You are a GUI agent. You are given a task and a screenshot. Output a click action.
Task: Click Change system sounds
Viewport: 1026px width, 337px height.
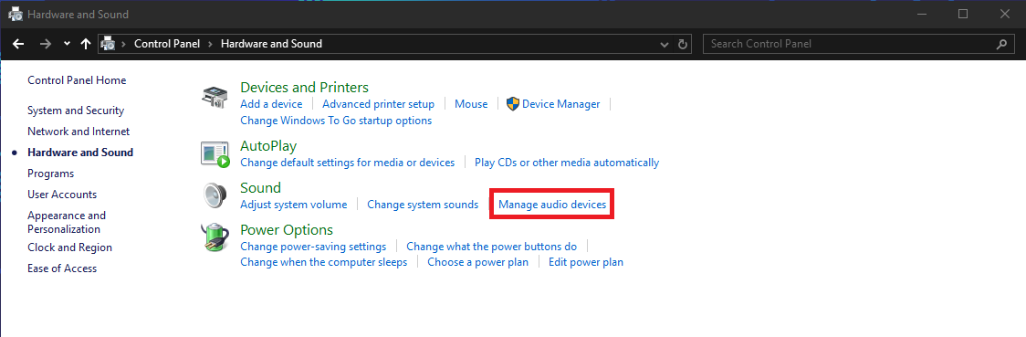tap(423, 205)
